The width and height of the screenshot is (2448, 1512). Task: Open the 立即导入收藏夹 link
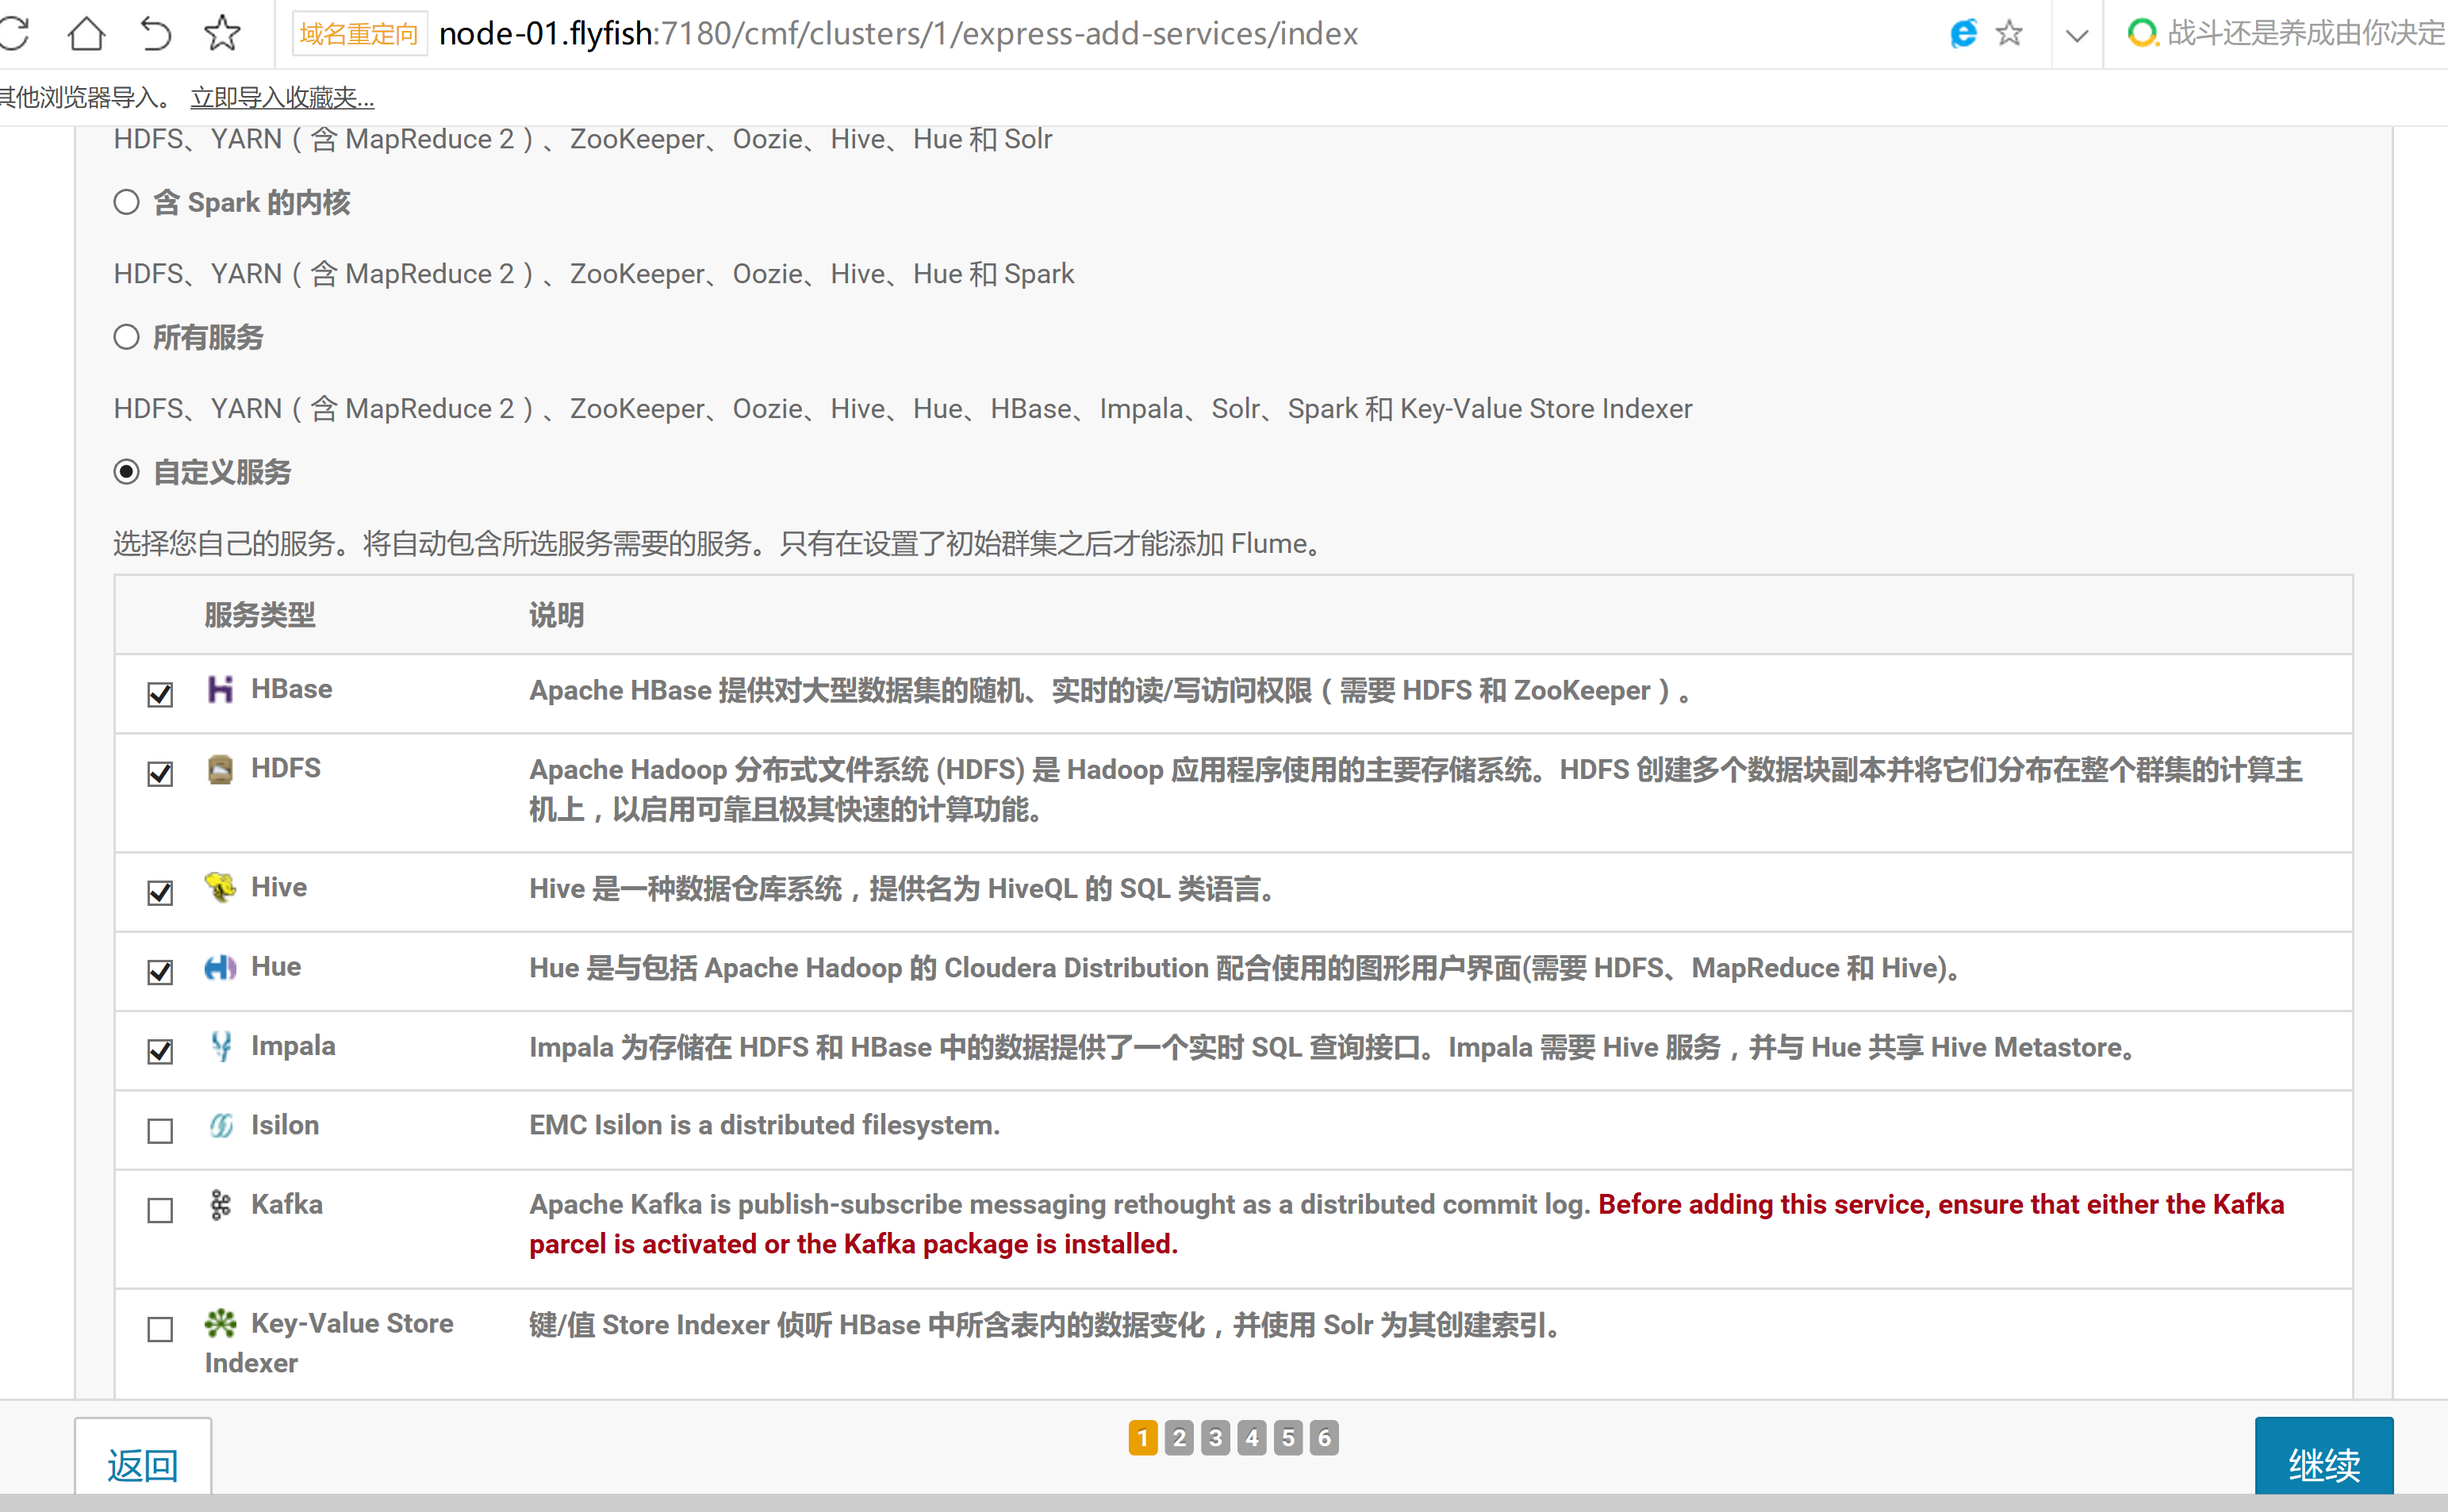point(282,98)
